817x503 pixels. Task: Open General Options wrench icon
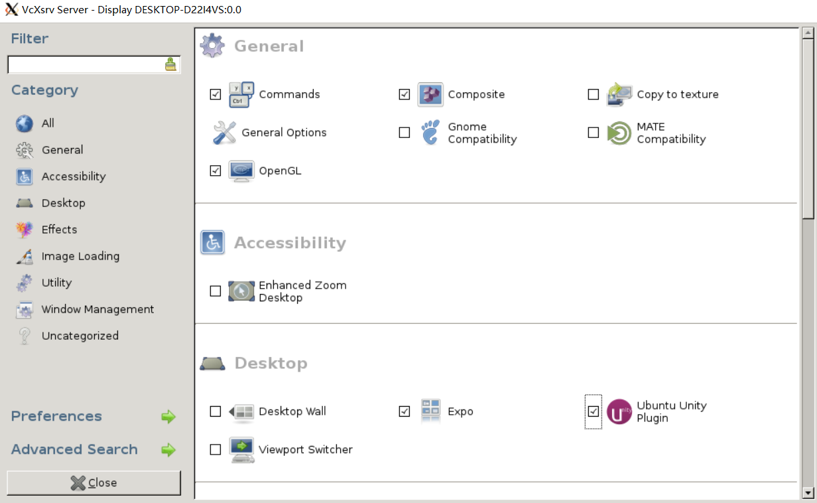point(224,133)
